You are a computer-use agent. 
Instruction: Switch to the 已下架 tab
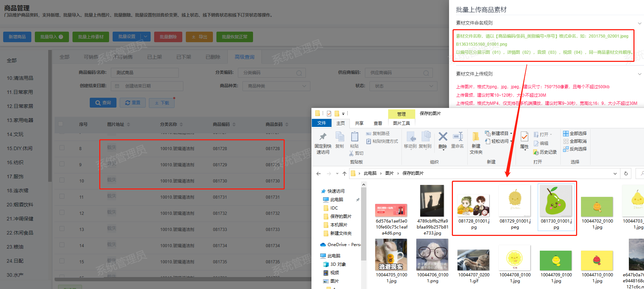coord(184,57)
